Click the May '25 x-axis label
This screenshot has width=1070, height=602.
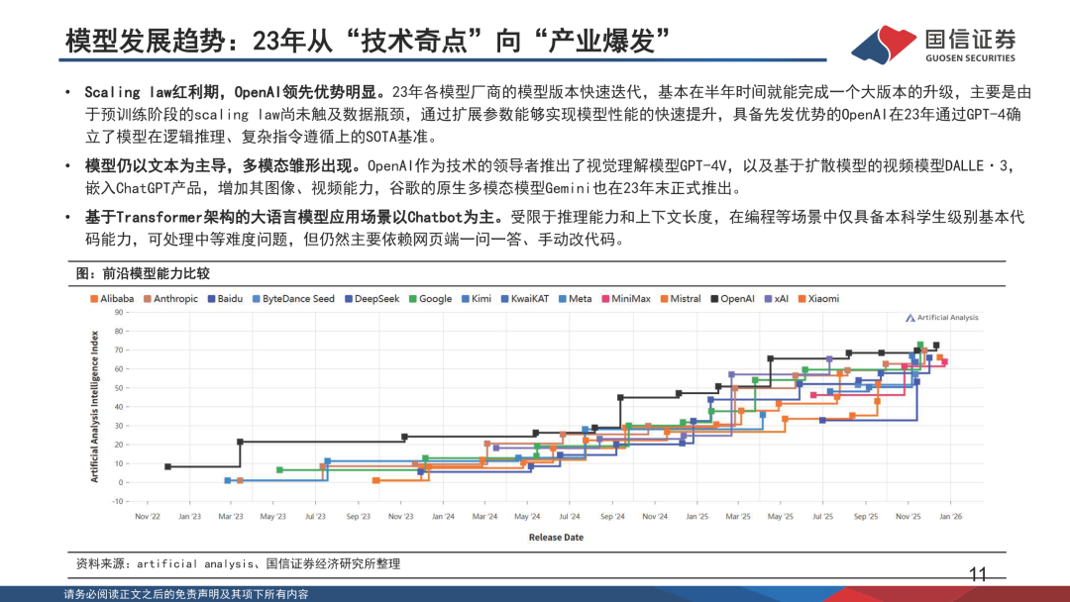780,516
